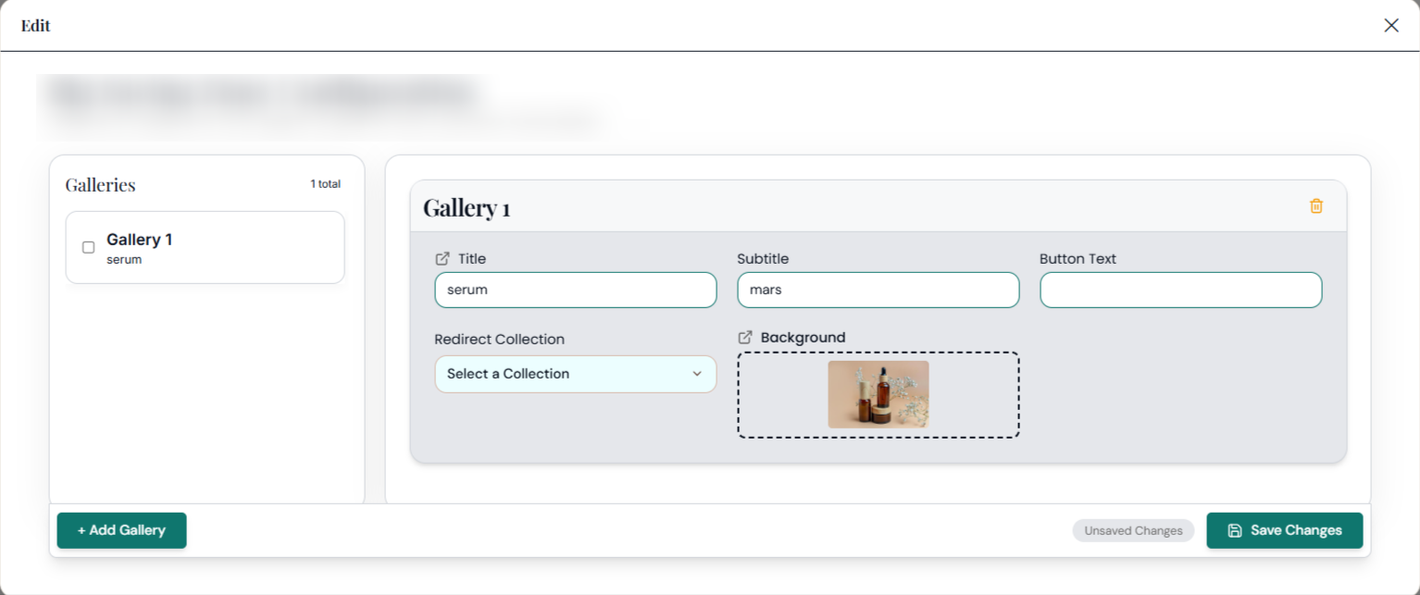Viewport: 1420px width, 595px height.
Task: Expand the Redirect Collection picker
Action: click(575, 374)
